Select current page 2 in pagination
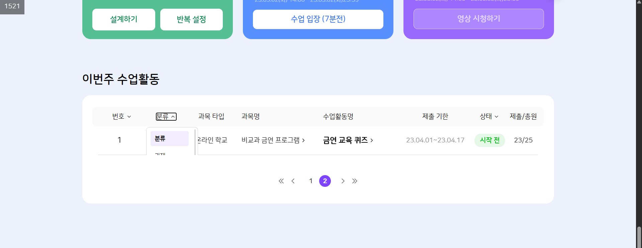Viewport: 642px width, 248px height. click(x=325, y=181)
